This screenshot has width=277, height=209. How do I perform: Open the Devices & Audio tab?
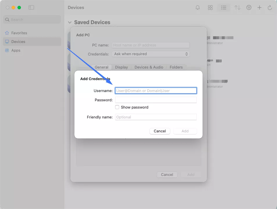pos(149,67)
